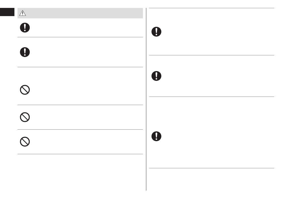Click empty space beside bottom-right exclamation icon
The image size is (292, 205).
coord(215,136)
